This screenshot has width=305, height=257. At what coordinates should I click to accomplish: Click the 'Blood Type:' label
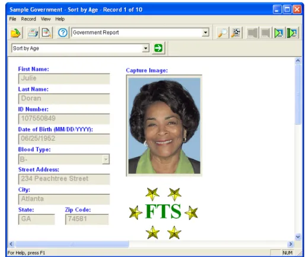[34, 150]
